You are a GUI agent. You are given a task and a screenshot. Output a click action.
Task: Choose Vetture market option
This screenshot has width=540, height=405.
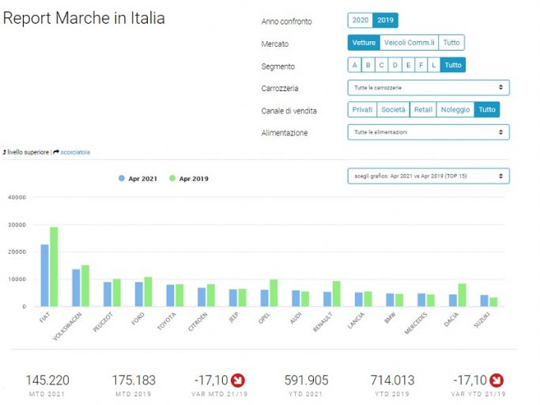pyautogui.click(x=364, y=43)
